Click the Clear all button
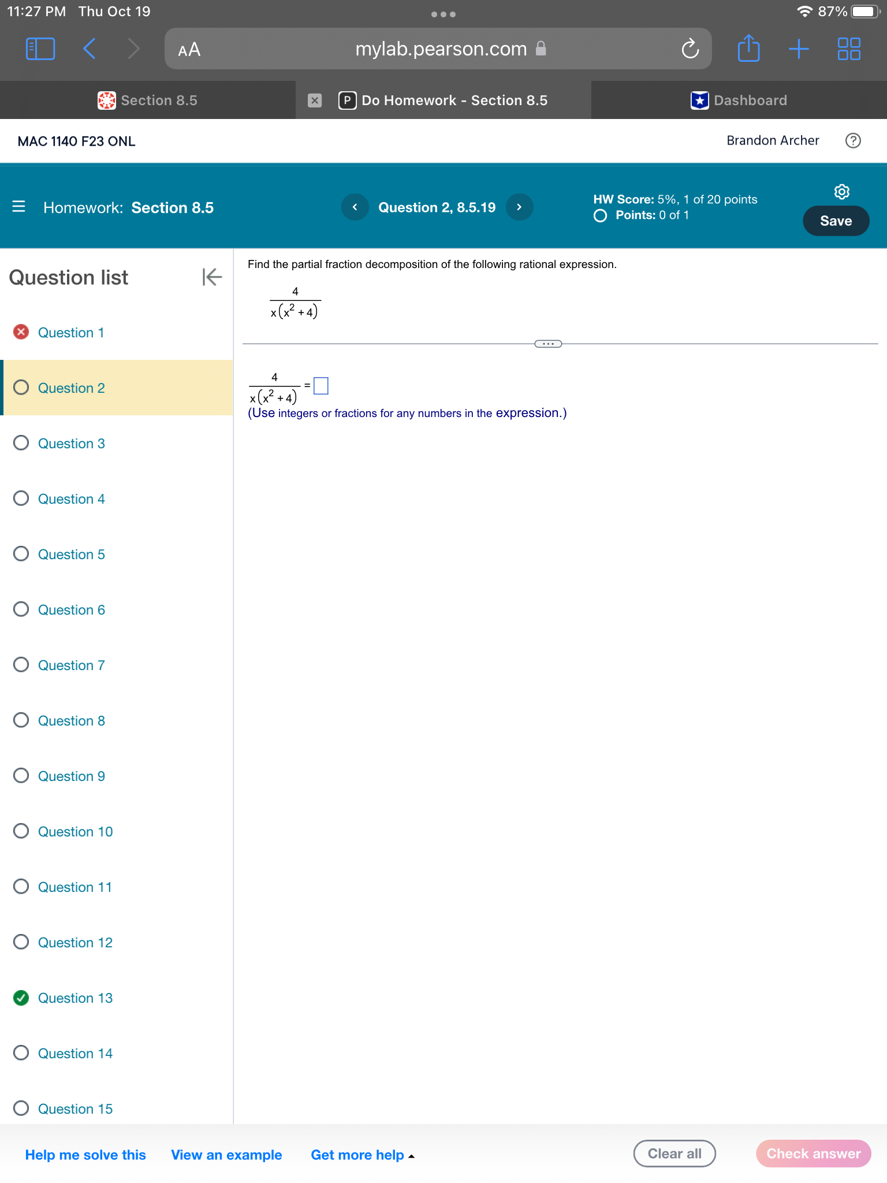This screenshot has width=887, height=1183. pos(674,1154)
